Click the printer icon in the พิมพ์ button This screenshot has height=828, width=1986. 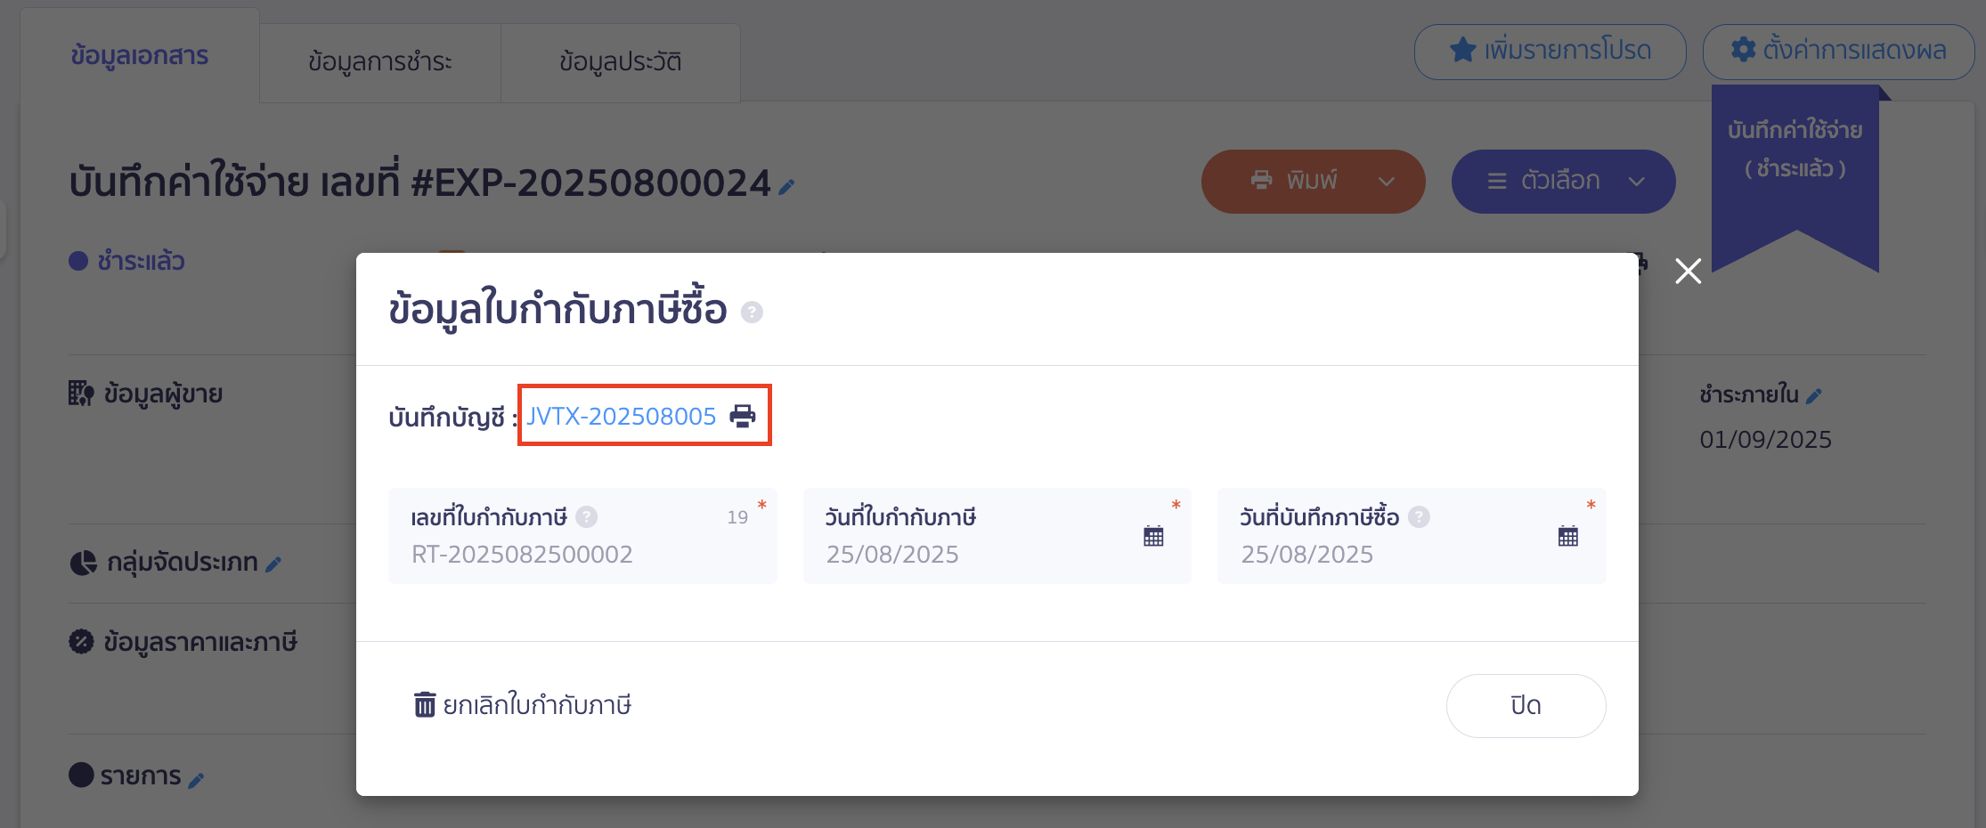click(x=1261, y=181)
